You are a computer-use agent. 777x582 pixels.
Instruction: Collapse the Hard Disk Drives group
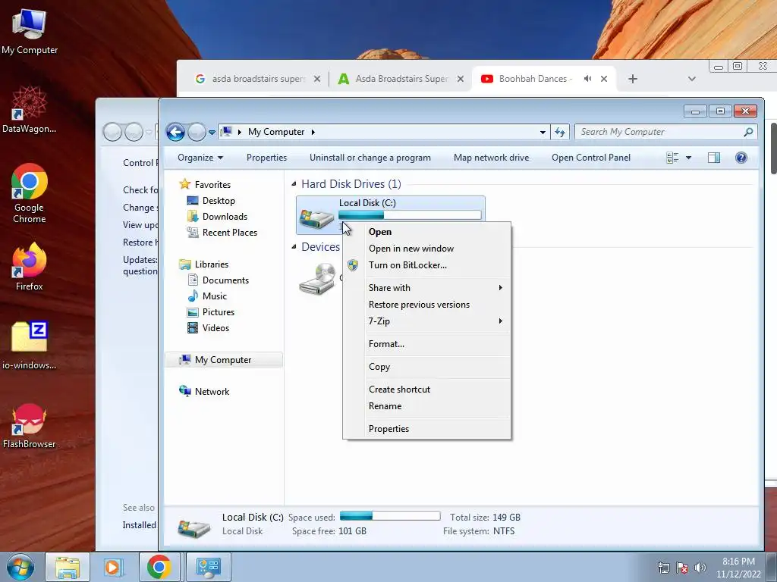(x=294, y=184)
